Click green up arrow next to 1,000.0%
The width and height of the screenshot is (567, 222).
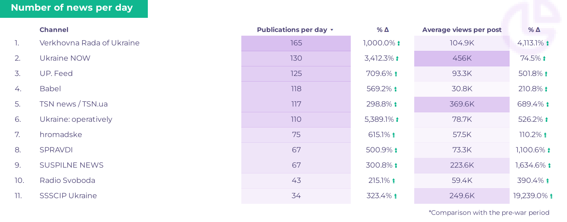[399, 43]
